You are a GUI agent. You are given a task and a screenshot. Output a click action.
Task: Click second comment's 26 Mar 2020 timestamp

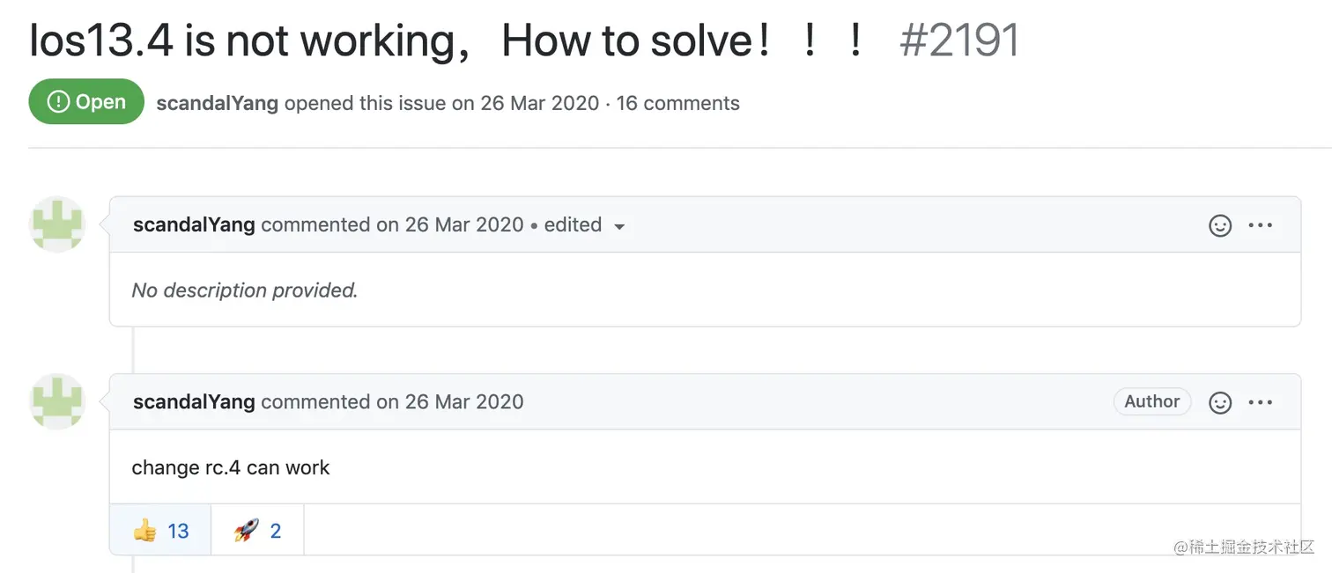point(463,402)
